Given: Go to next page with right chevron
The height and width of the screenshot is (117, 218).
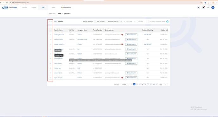Looking at the screenshot, I should (157, 84).
